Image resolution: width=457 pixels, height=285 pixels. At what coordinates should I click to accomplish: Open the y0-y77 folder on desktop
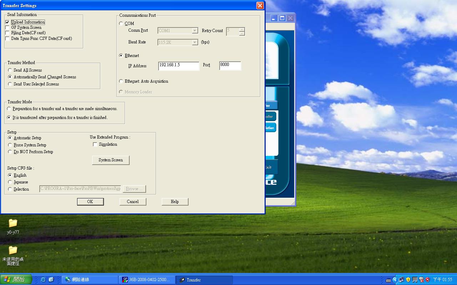coord(13,223)
